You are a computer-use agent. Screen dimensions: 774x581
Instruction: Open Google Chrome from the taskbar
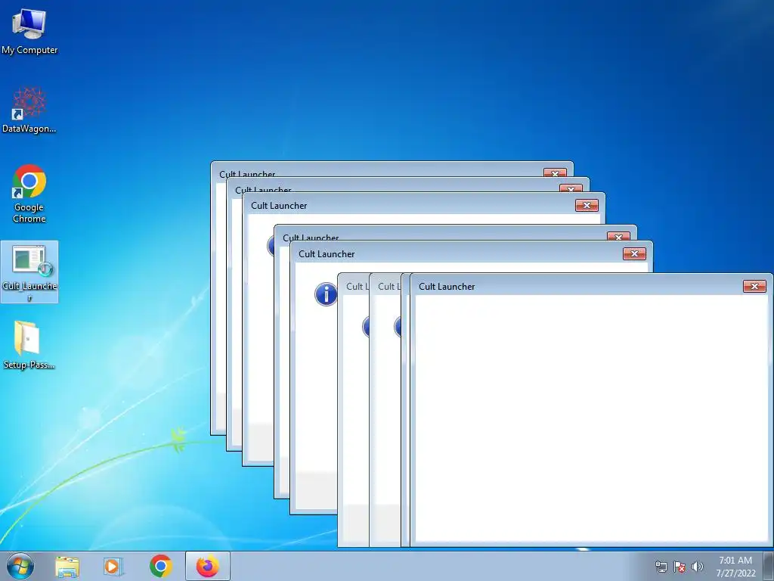click(x=161, y=566)
